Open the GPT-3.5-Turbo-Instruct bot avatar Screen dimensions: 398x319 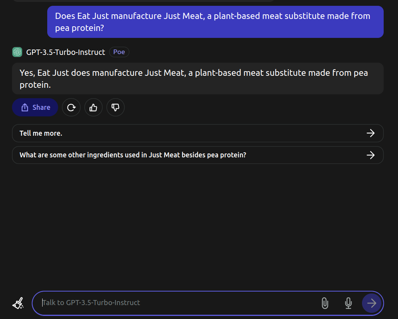[x=17, y=52]
